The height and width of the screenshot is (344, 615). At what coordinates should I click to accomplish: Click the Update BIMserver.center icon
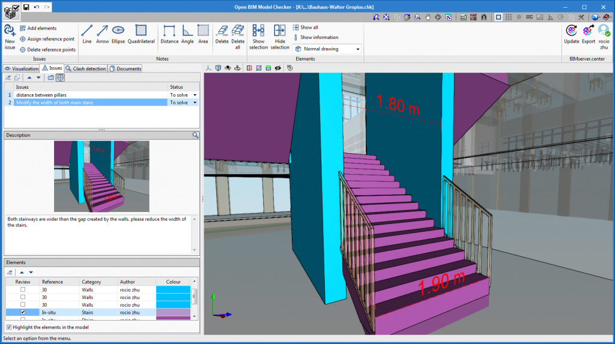(572, 34)
